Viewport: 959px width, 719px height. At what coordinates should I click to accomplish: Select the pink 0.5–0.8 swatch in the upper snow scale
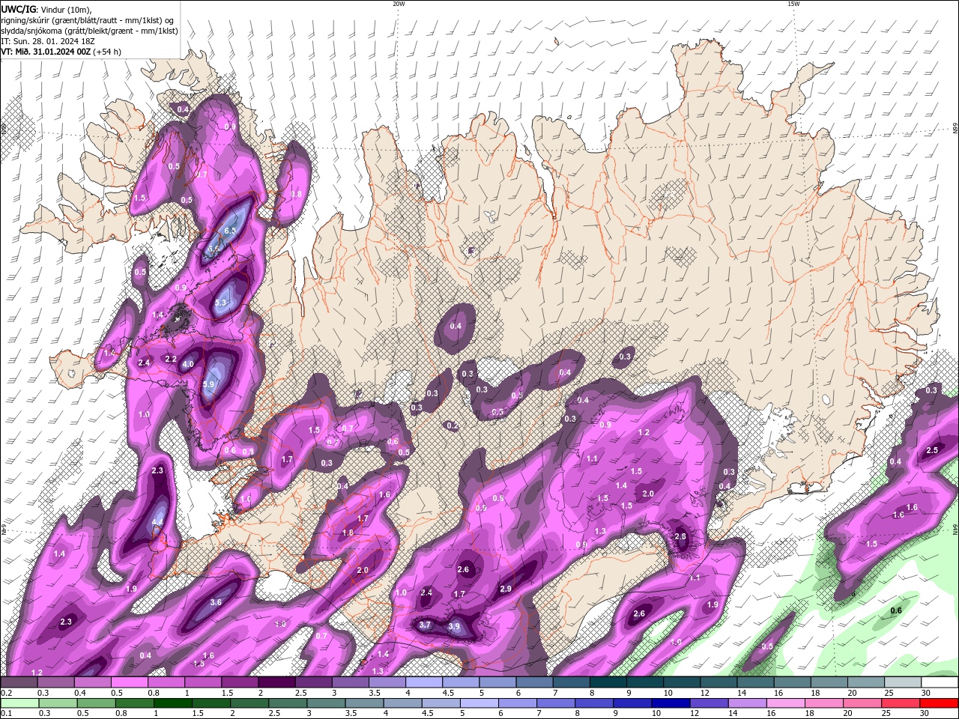129,682
